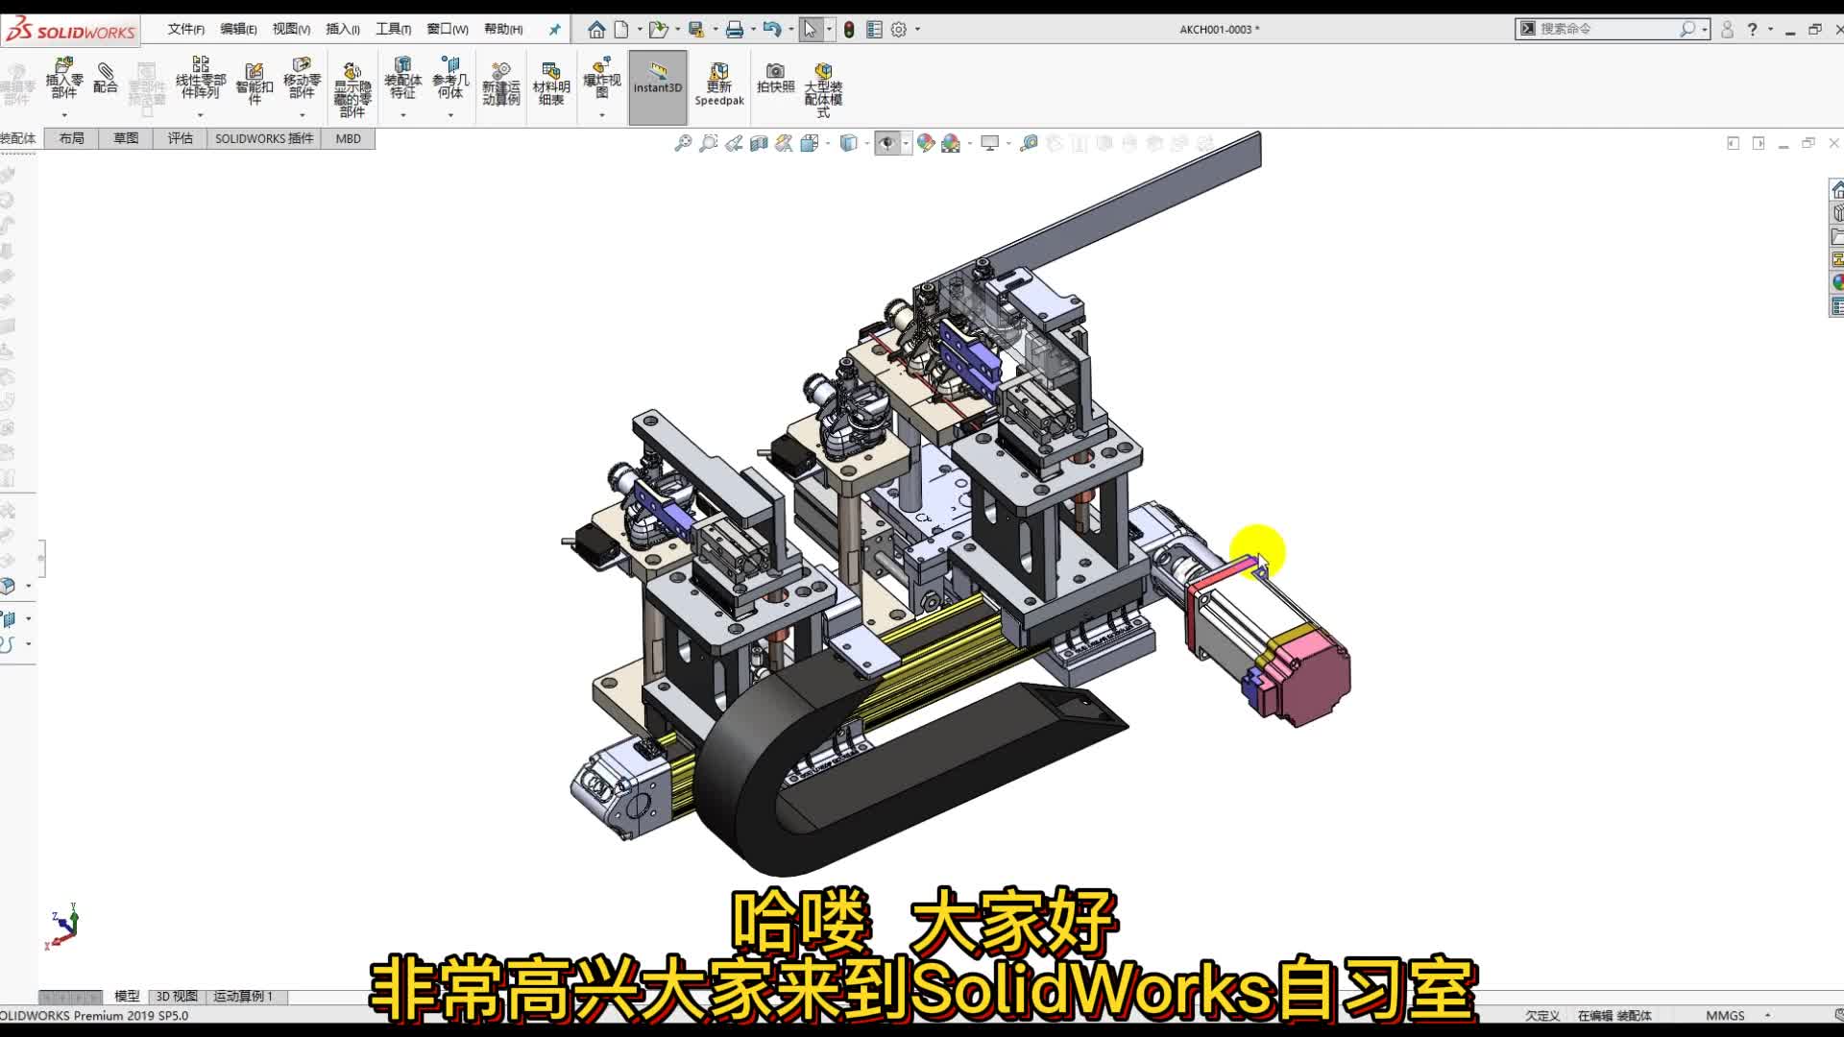
Task: Switch to the 草图 Sketch tab
Action: [126, 138]
